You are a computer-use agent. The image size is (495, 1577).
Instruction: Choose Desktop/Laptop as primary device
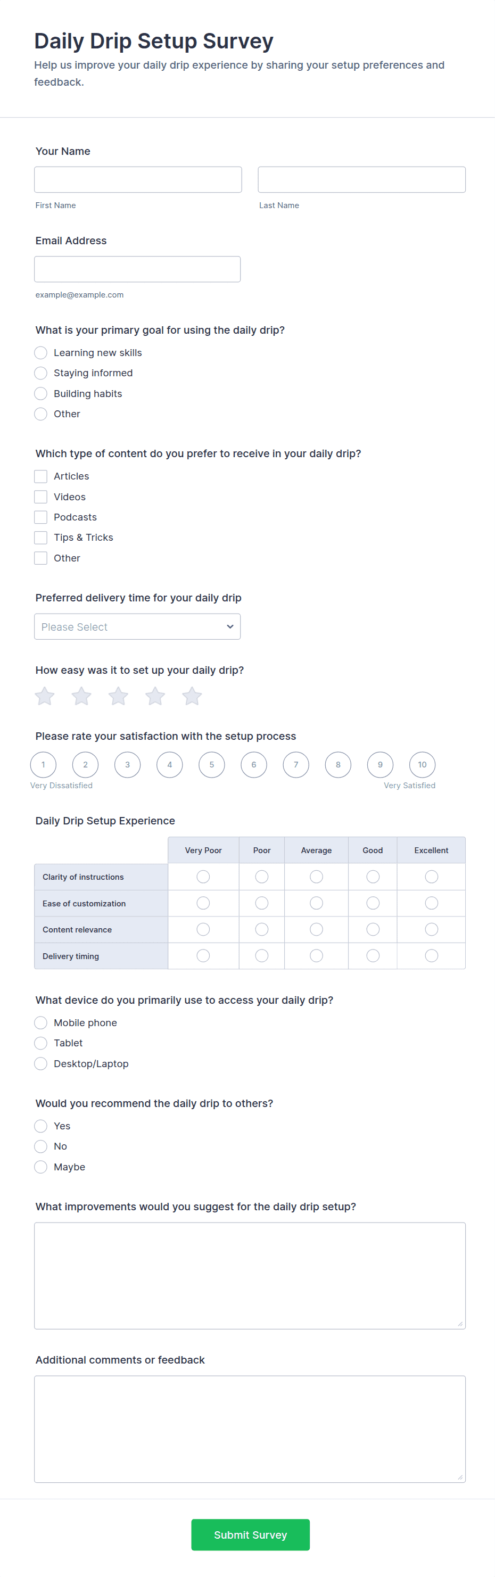point(41,1064)
